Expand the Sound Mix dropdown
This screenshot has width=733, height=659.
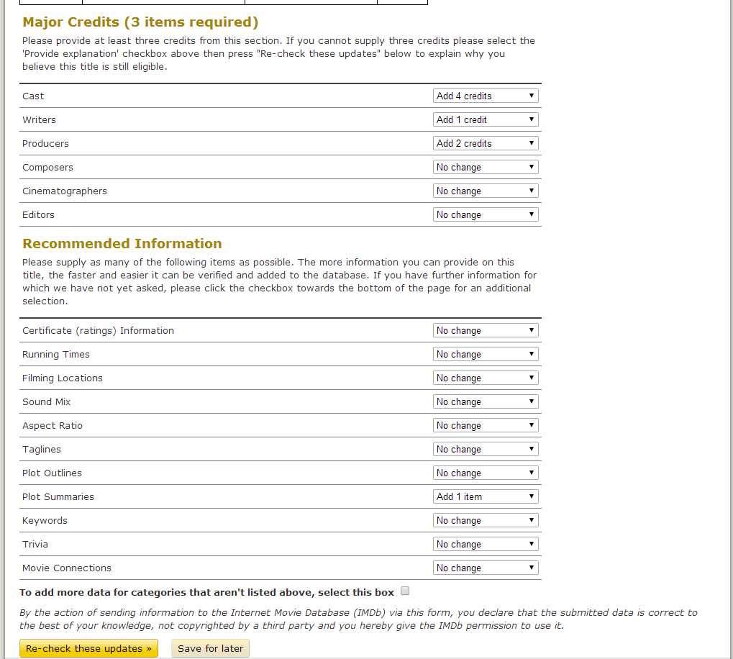point(486,401)
